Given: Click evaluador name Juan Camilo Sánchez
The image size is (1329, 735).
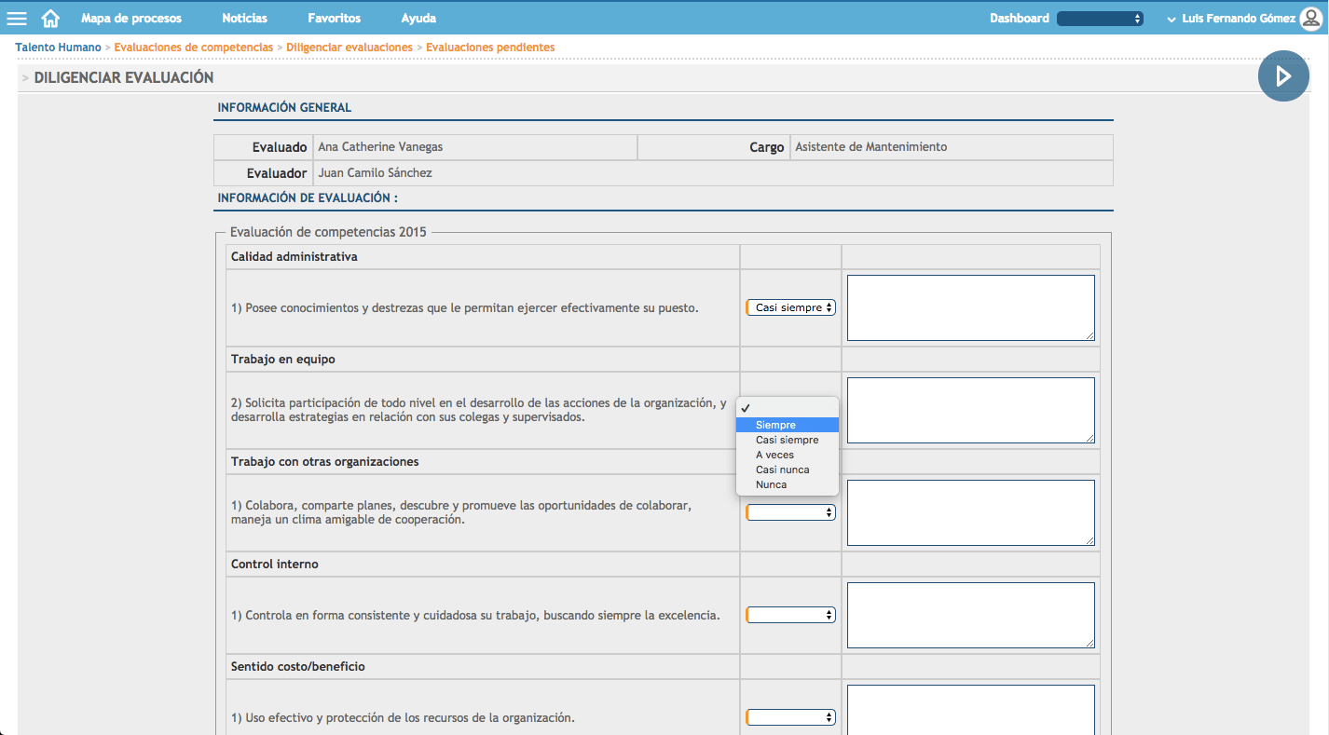Looking at the screenshot, I should (x=375, y=173).
